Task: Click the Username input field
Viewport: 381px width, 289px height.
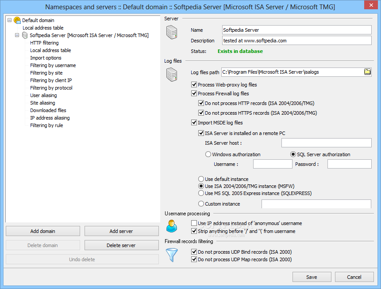Action: [273, 164]
